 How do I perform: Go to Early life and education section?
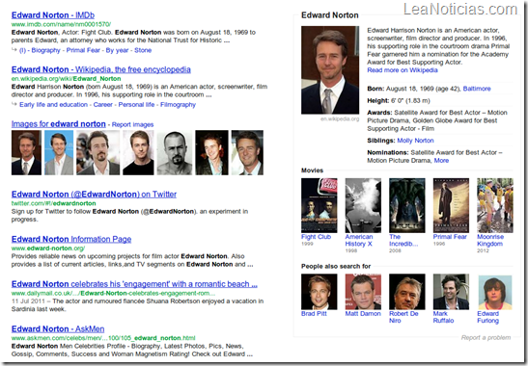(53, 105)
